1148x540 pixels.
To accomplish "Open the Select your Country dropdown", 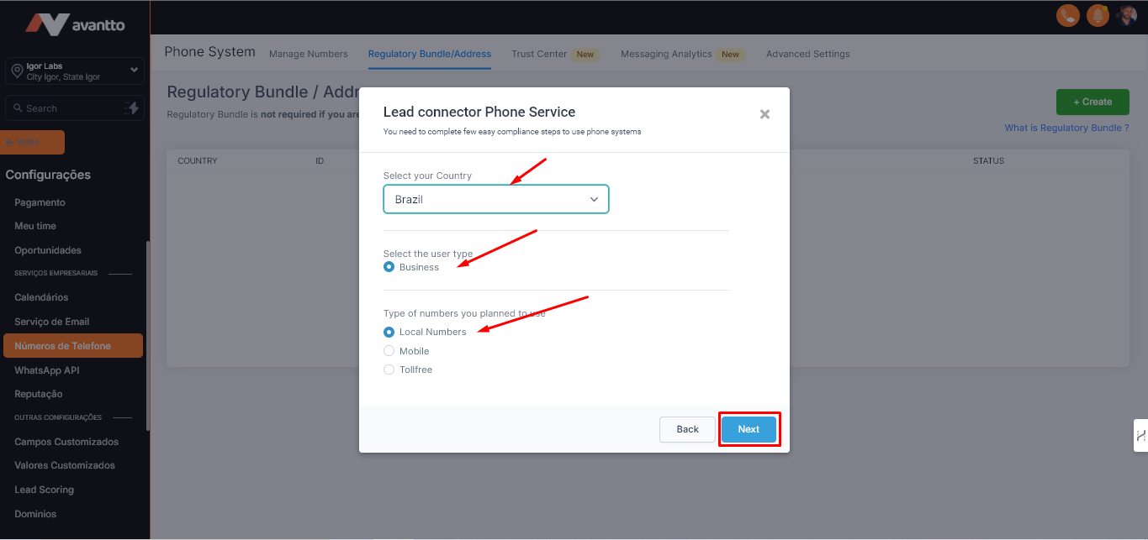I will click(496, 200).
